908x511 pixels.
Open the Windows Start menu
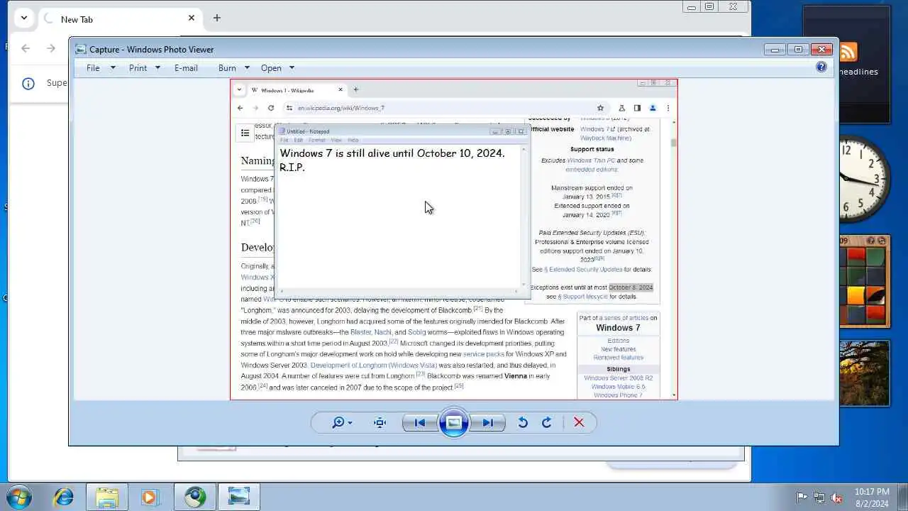pyautogui.click(x=19, y=497)
